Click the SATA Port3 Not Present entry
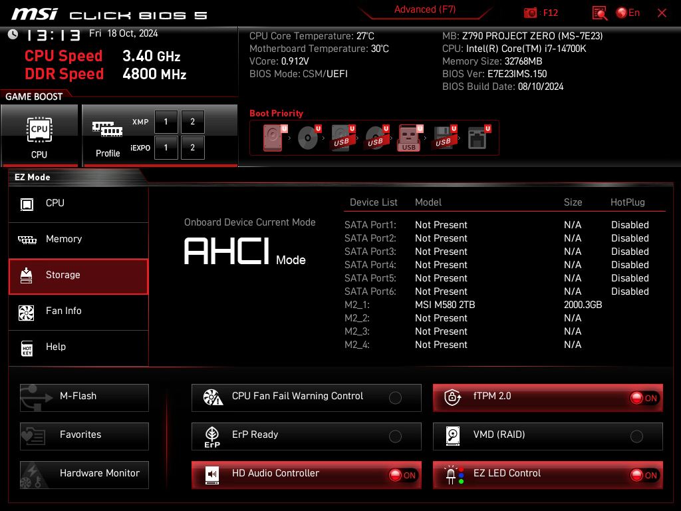 (x=441, y=251)
